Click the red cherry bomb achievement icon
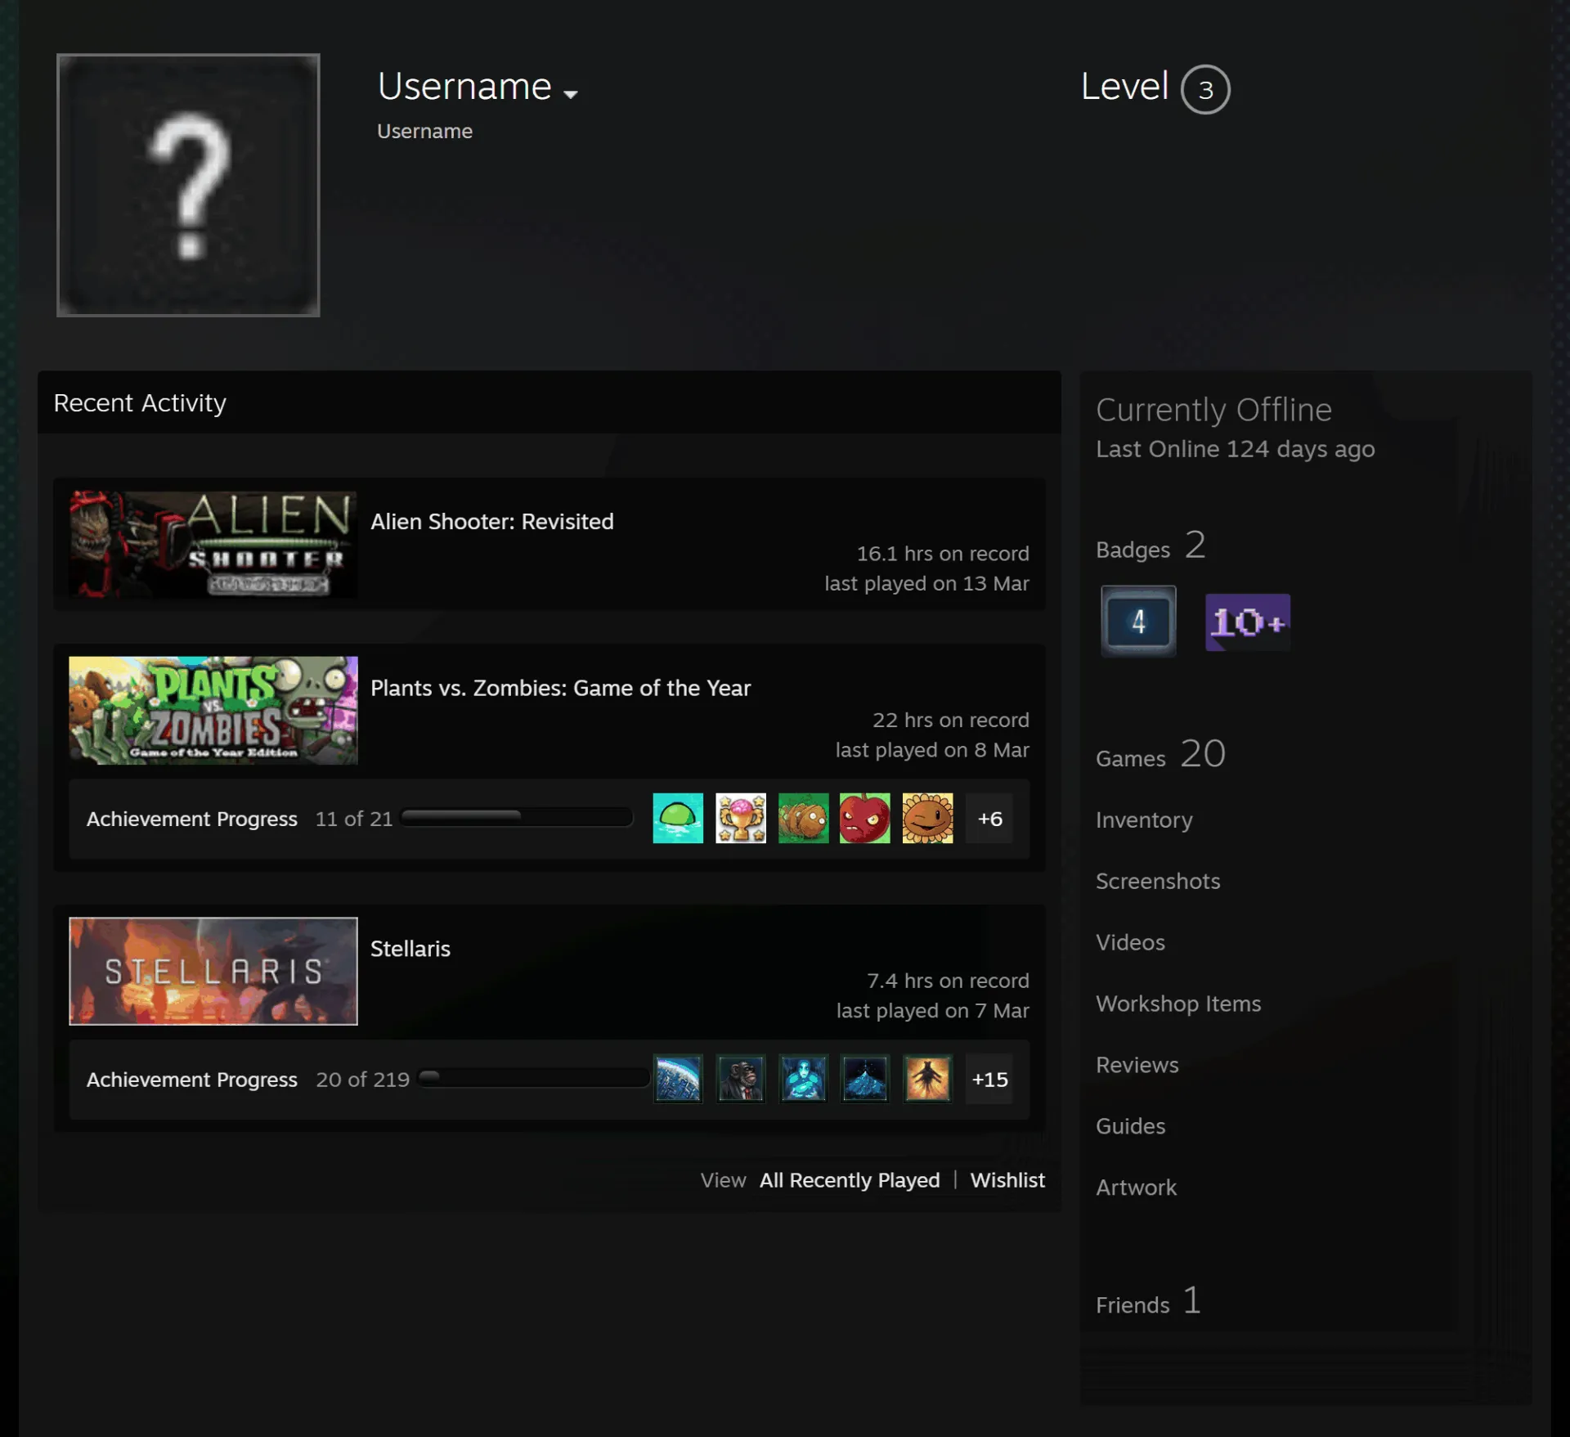The image size is (1570, 1437). [x=864, y=818]
